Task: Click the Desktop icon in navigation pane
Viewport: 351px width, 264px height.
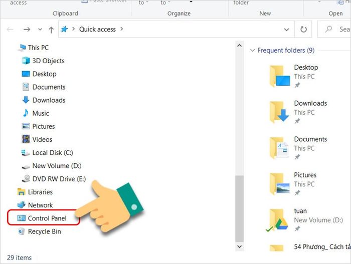Action: tap(26, 74)
